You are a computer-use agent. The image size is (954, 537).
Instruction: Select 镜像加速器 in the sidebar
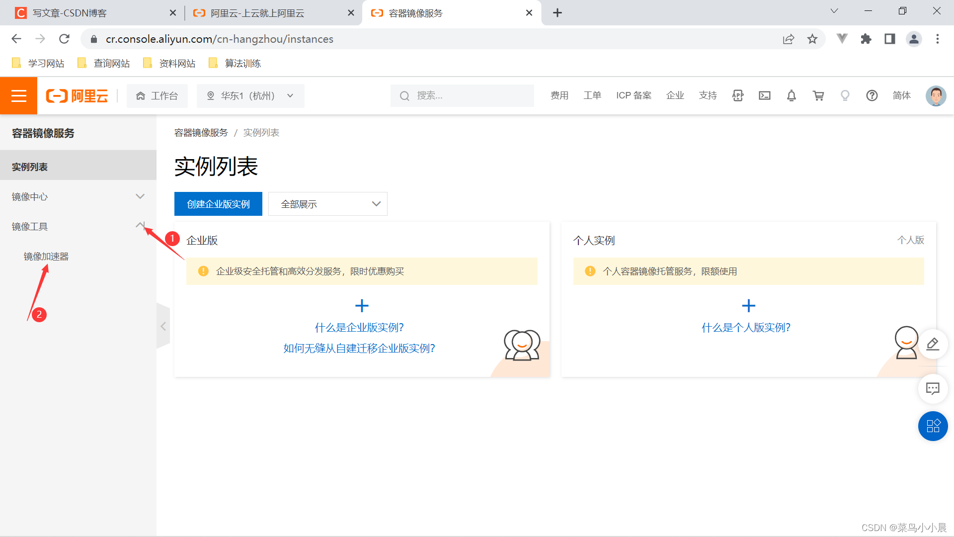pos(46,256)
